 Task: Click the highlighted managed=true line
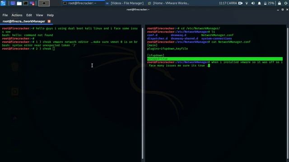[215, 59]
